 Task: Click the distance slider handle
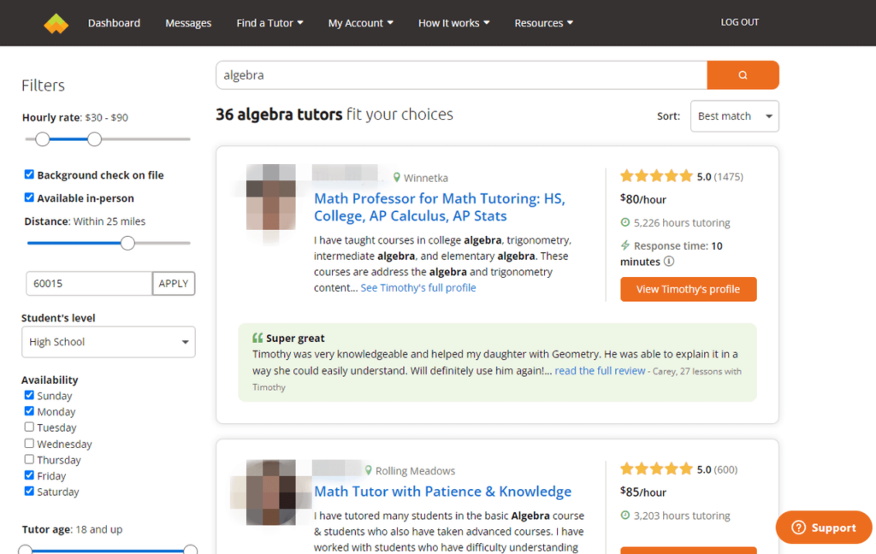click(x=127, y=243)
